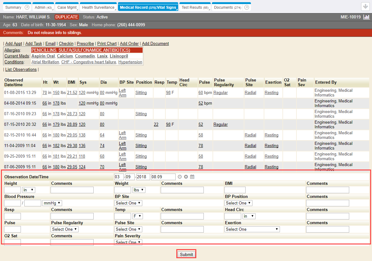Open the BP Site Select One dropdown
372x261 pixels.
(x=128, y=203)
